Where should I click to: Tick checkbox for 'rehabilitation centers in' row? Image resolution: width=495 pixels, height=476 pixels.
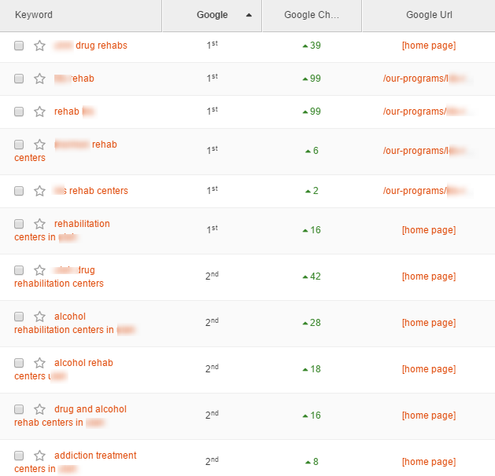coord(19,224)
